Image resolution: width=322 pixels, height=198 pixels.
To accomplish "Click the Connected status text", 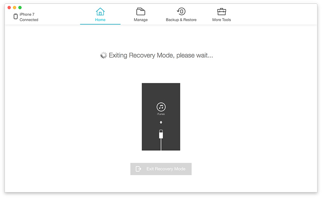I will click(x=29, y=20).
